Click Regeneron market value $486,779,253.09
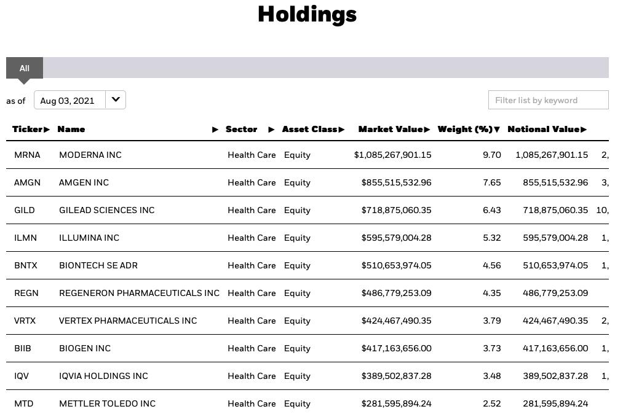 [396, 293]
